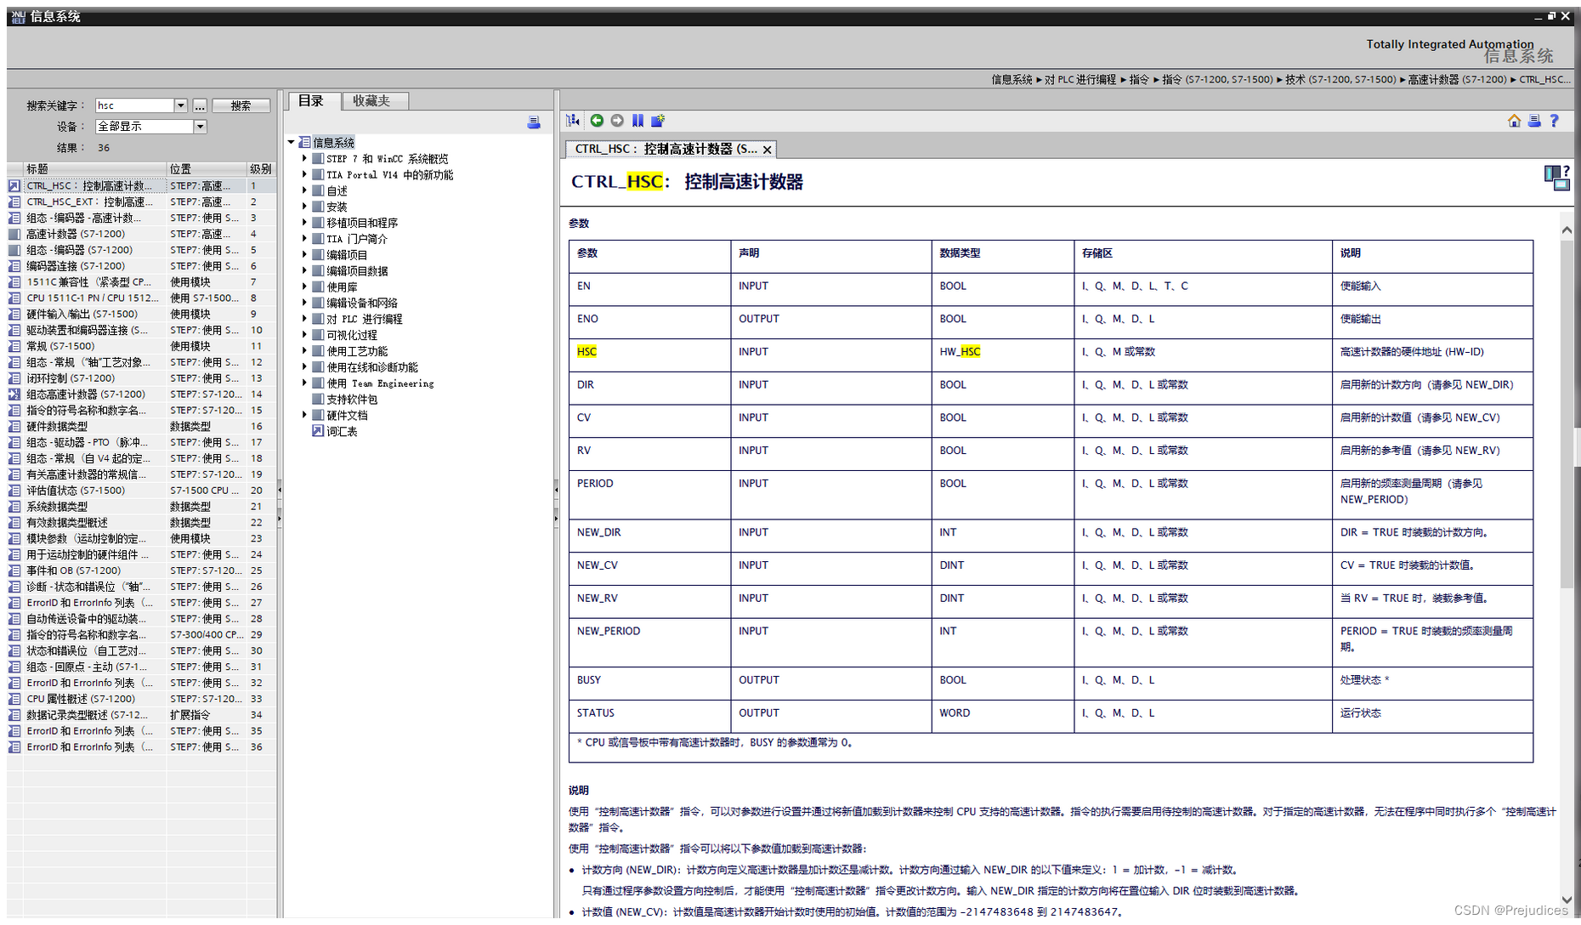This screenshot has width=1581, height=925.
Task: Click the content pane scroll up arrow
Action: (x=1567, y=230)
